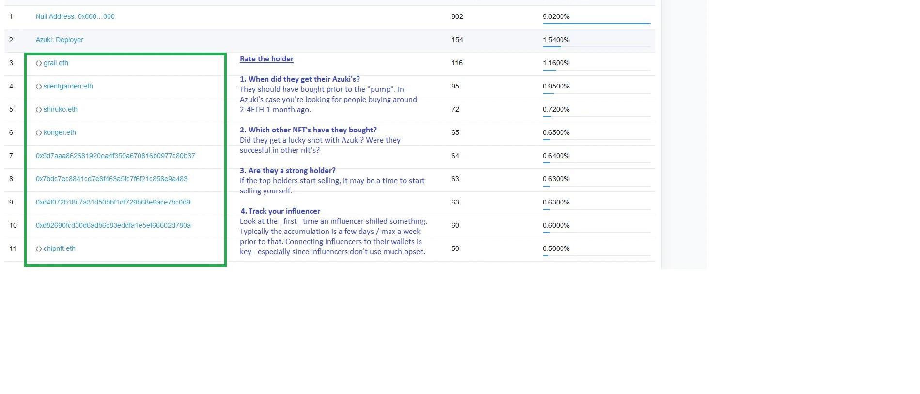Open the konger.eth holder link
The width and height of the screenshot is (920, 394).
[60, 132]
